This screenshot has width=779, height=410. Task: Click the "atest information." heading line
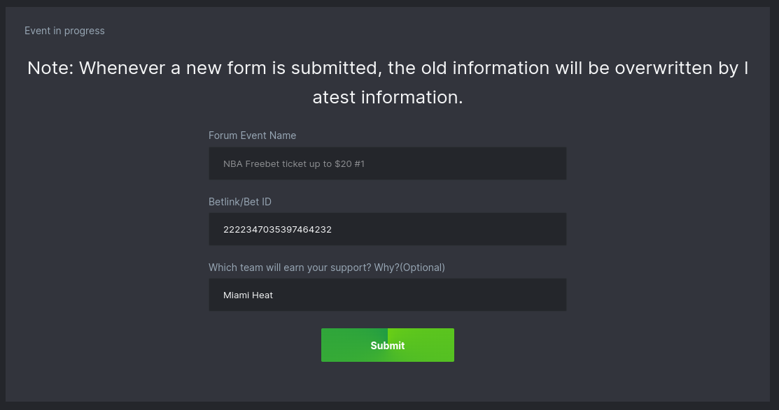[387, 97]
